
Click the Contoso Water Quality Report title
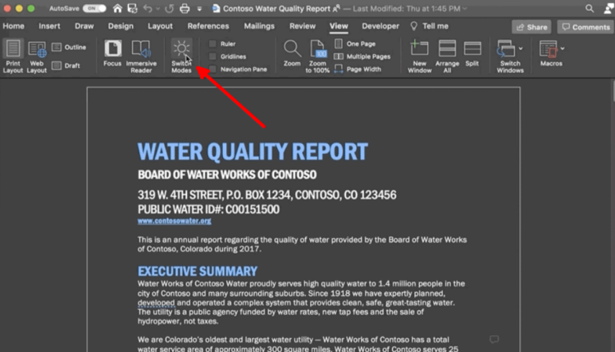tap(277, 9)
